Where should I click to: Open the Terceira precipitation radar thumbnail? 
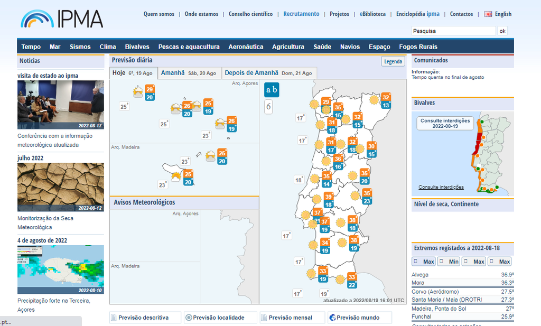pos(61,269)
